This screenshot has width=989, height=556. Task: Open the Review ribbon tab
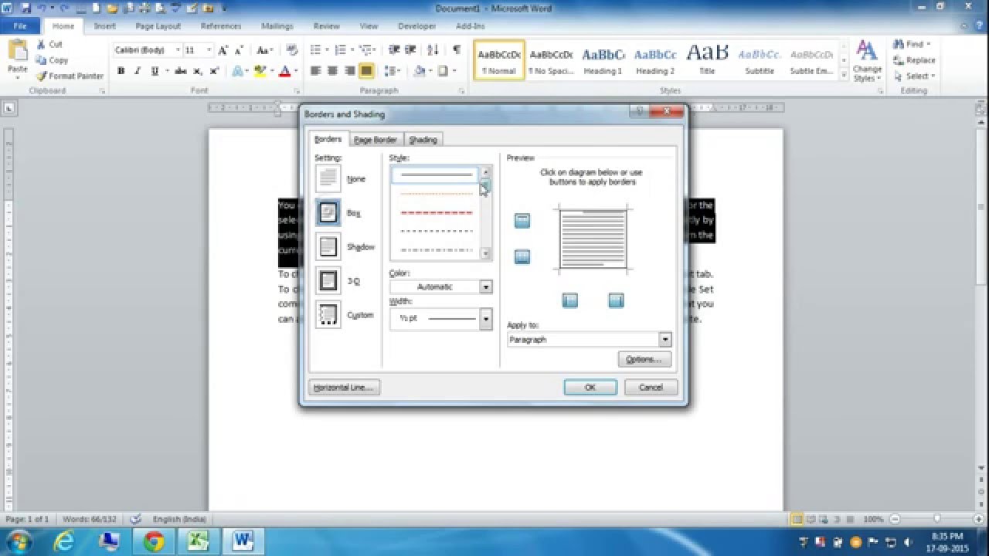(327, 26)
